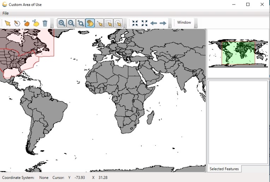Enable the select by rectangle tool
The width and height of the screenshot is (270, 182).
(109, 23)
